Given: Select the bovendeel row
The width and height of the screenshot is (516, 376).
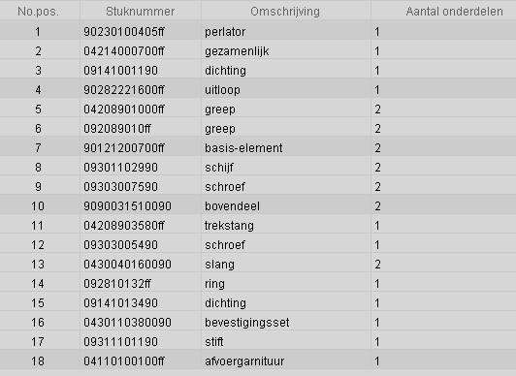Looking at the screenshot, I should pos(258,206).
